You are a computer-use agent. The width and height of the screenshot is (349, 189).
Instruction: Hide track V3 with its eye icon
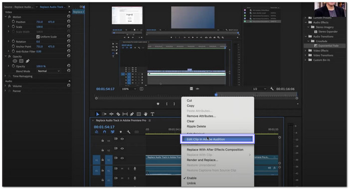pyautogui.click(x=122, y=139)
